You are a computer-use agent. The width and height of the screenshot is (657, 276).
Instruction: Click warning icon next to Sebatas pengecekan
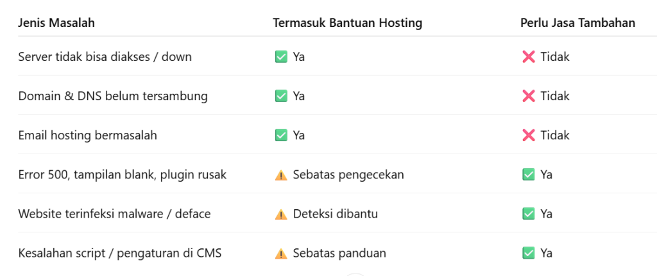pos(281,175)
